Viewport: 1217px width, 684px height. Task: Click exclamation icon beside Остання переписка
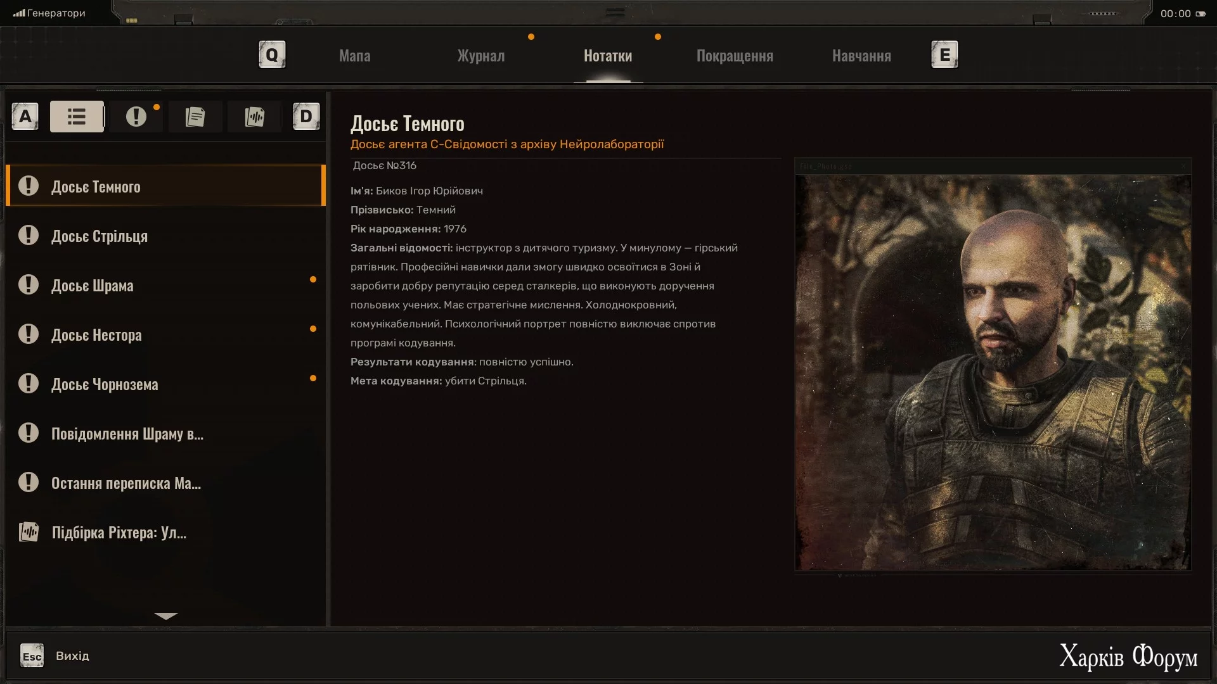pos(29,482)
